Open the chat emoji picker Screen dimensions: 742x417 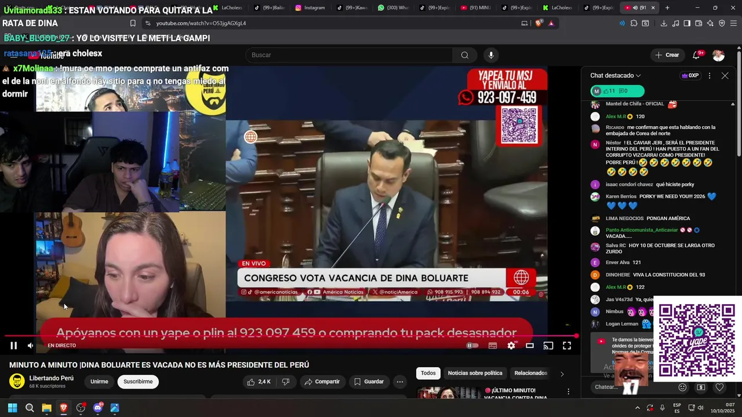682,387
